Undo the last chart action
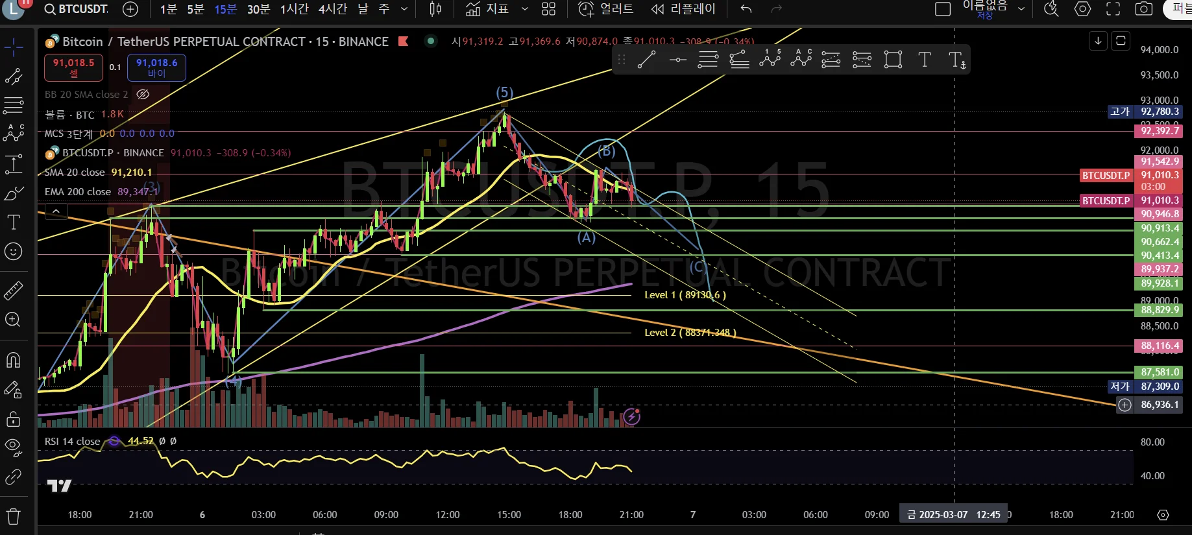 point(746,9)
